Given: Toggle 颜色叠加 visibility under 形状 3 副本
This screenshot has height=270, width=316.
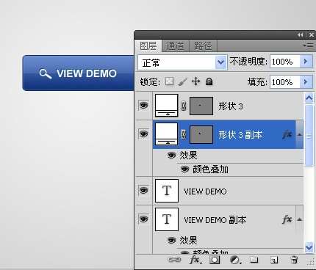Looking at the screenshot, I should click(x=184, y=169).
